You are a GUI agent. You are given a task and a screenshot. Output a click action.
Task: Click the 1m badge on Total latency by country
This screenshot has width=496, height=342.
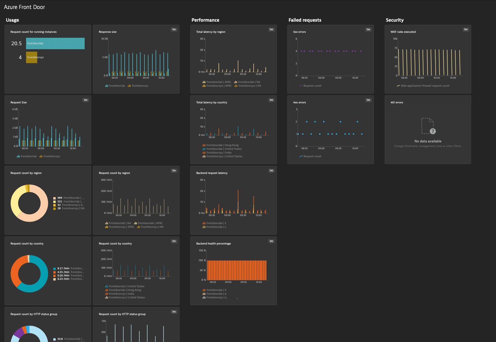(x=271, y=100)
